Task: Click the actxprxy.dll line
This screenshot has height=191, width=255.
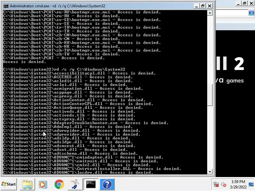Action: click(69, 119)
